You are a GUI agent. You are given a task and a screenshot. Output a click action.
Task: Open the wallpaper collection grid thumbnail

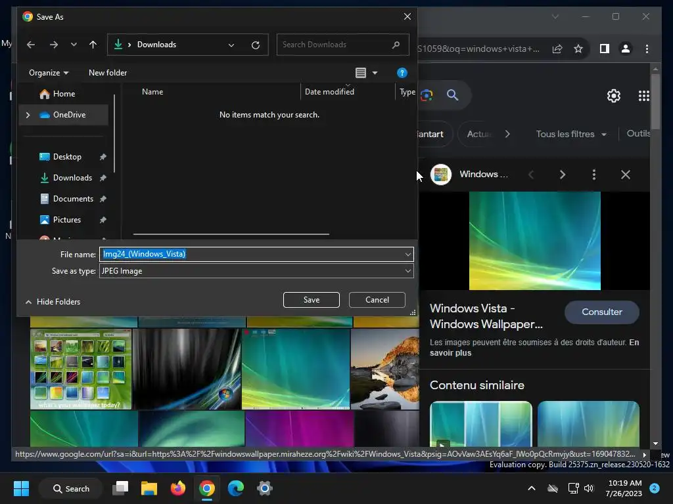pyautogui.click(x=81, y=369)
